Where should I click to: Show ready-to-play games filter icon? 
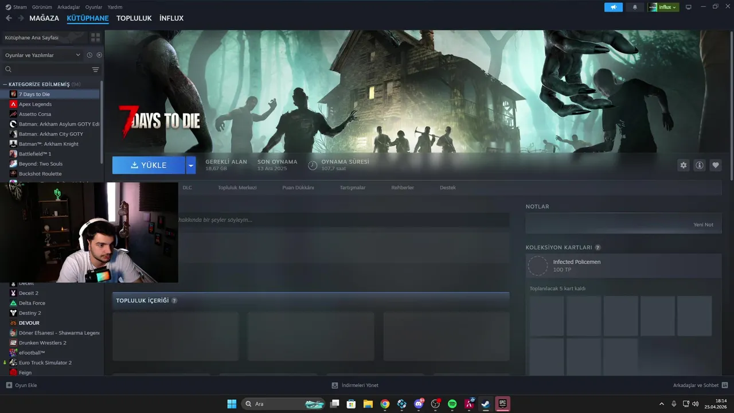click(99, 55)
